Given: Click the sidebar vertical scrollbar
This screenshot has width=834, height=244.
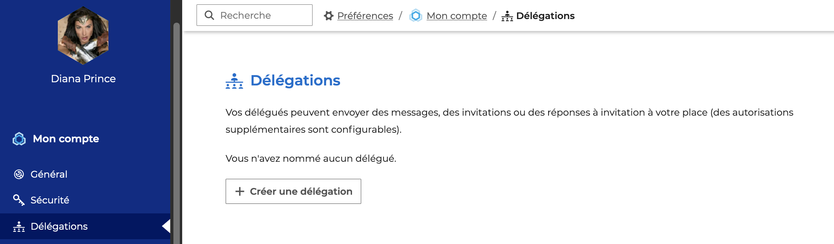Looking at the screenshot, I should click(x=176, y=131).
